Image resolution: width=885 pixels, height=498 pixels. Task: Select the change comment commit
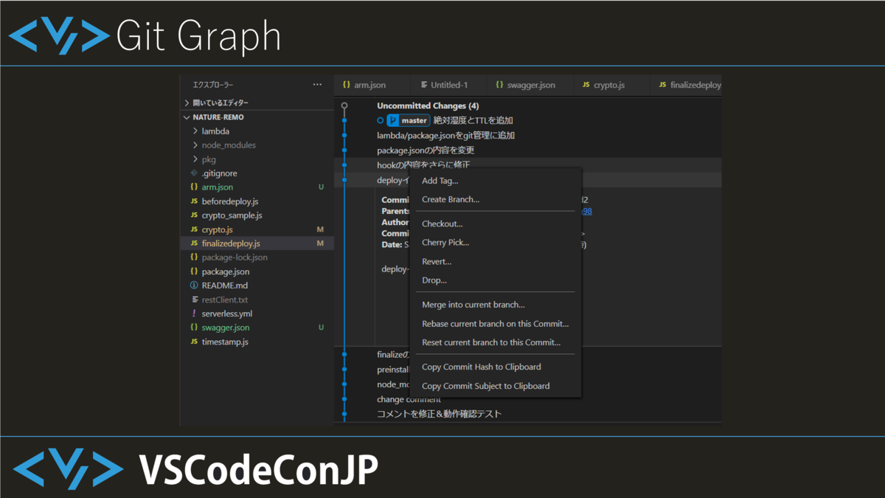(x=409, y=399)
